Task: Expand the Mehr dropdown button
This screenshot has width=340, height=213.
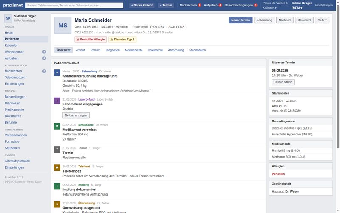Action: coord(322,20)
